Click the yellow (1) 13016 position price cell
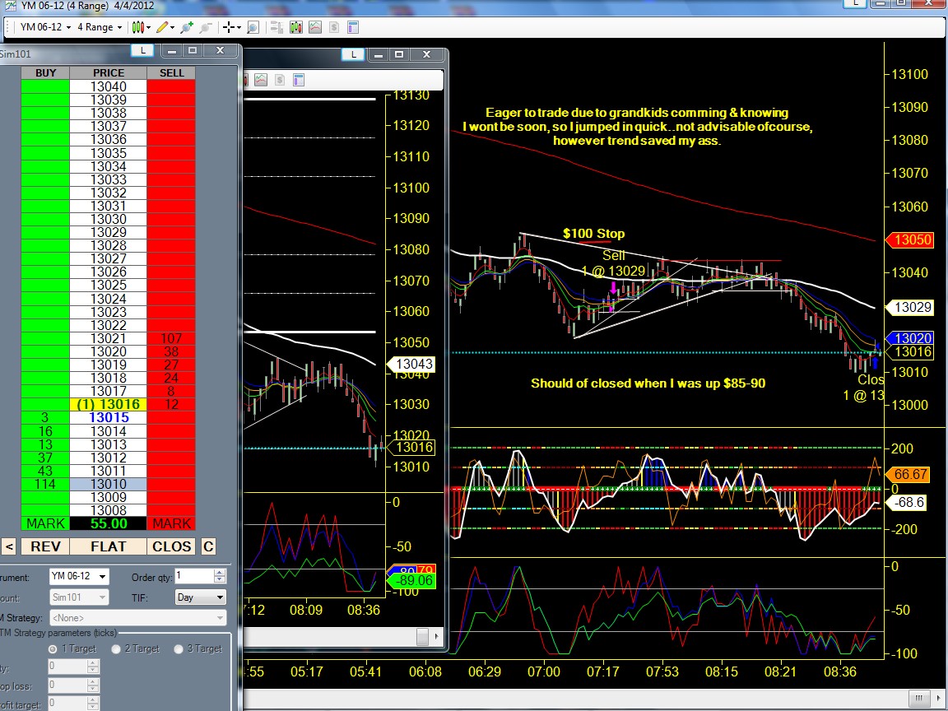948x711 pixels. click(109, 405)
